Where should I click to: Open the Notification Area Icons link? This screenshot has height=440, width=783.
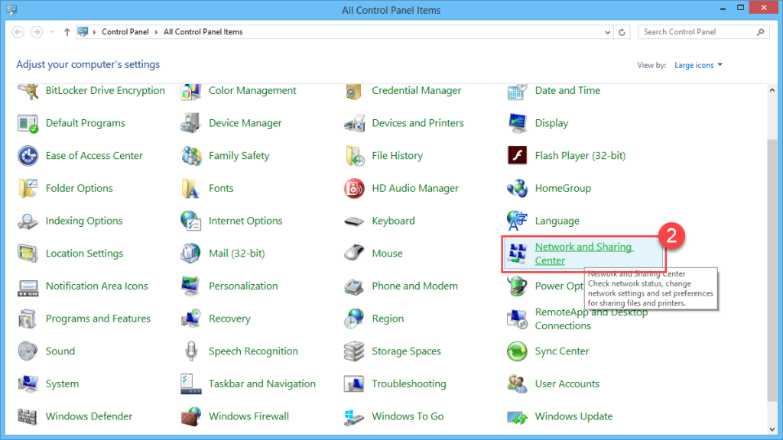pyautogui.click(x=97, y=286)
